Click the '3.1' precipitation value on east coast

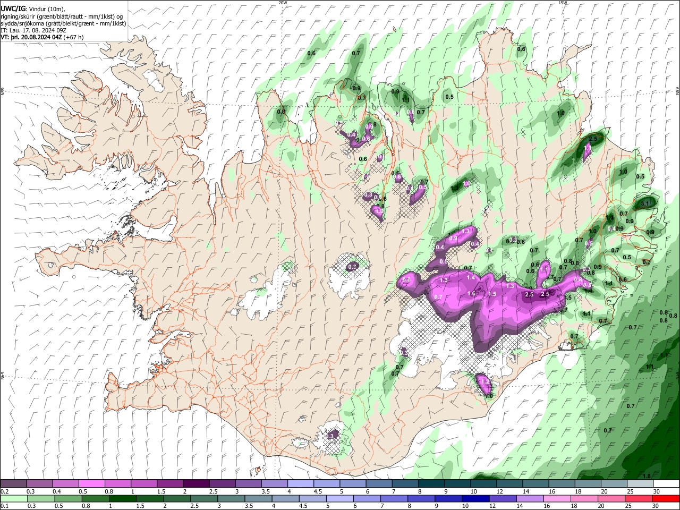(x=645, y=203)
